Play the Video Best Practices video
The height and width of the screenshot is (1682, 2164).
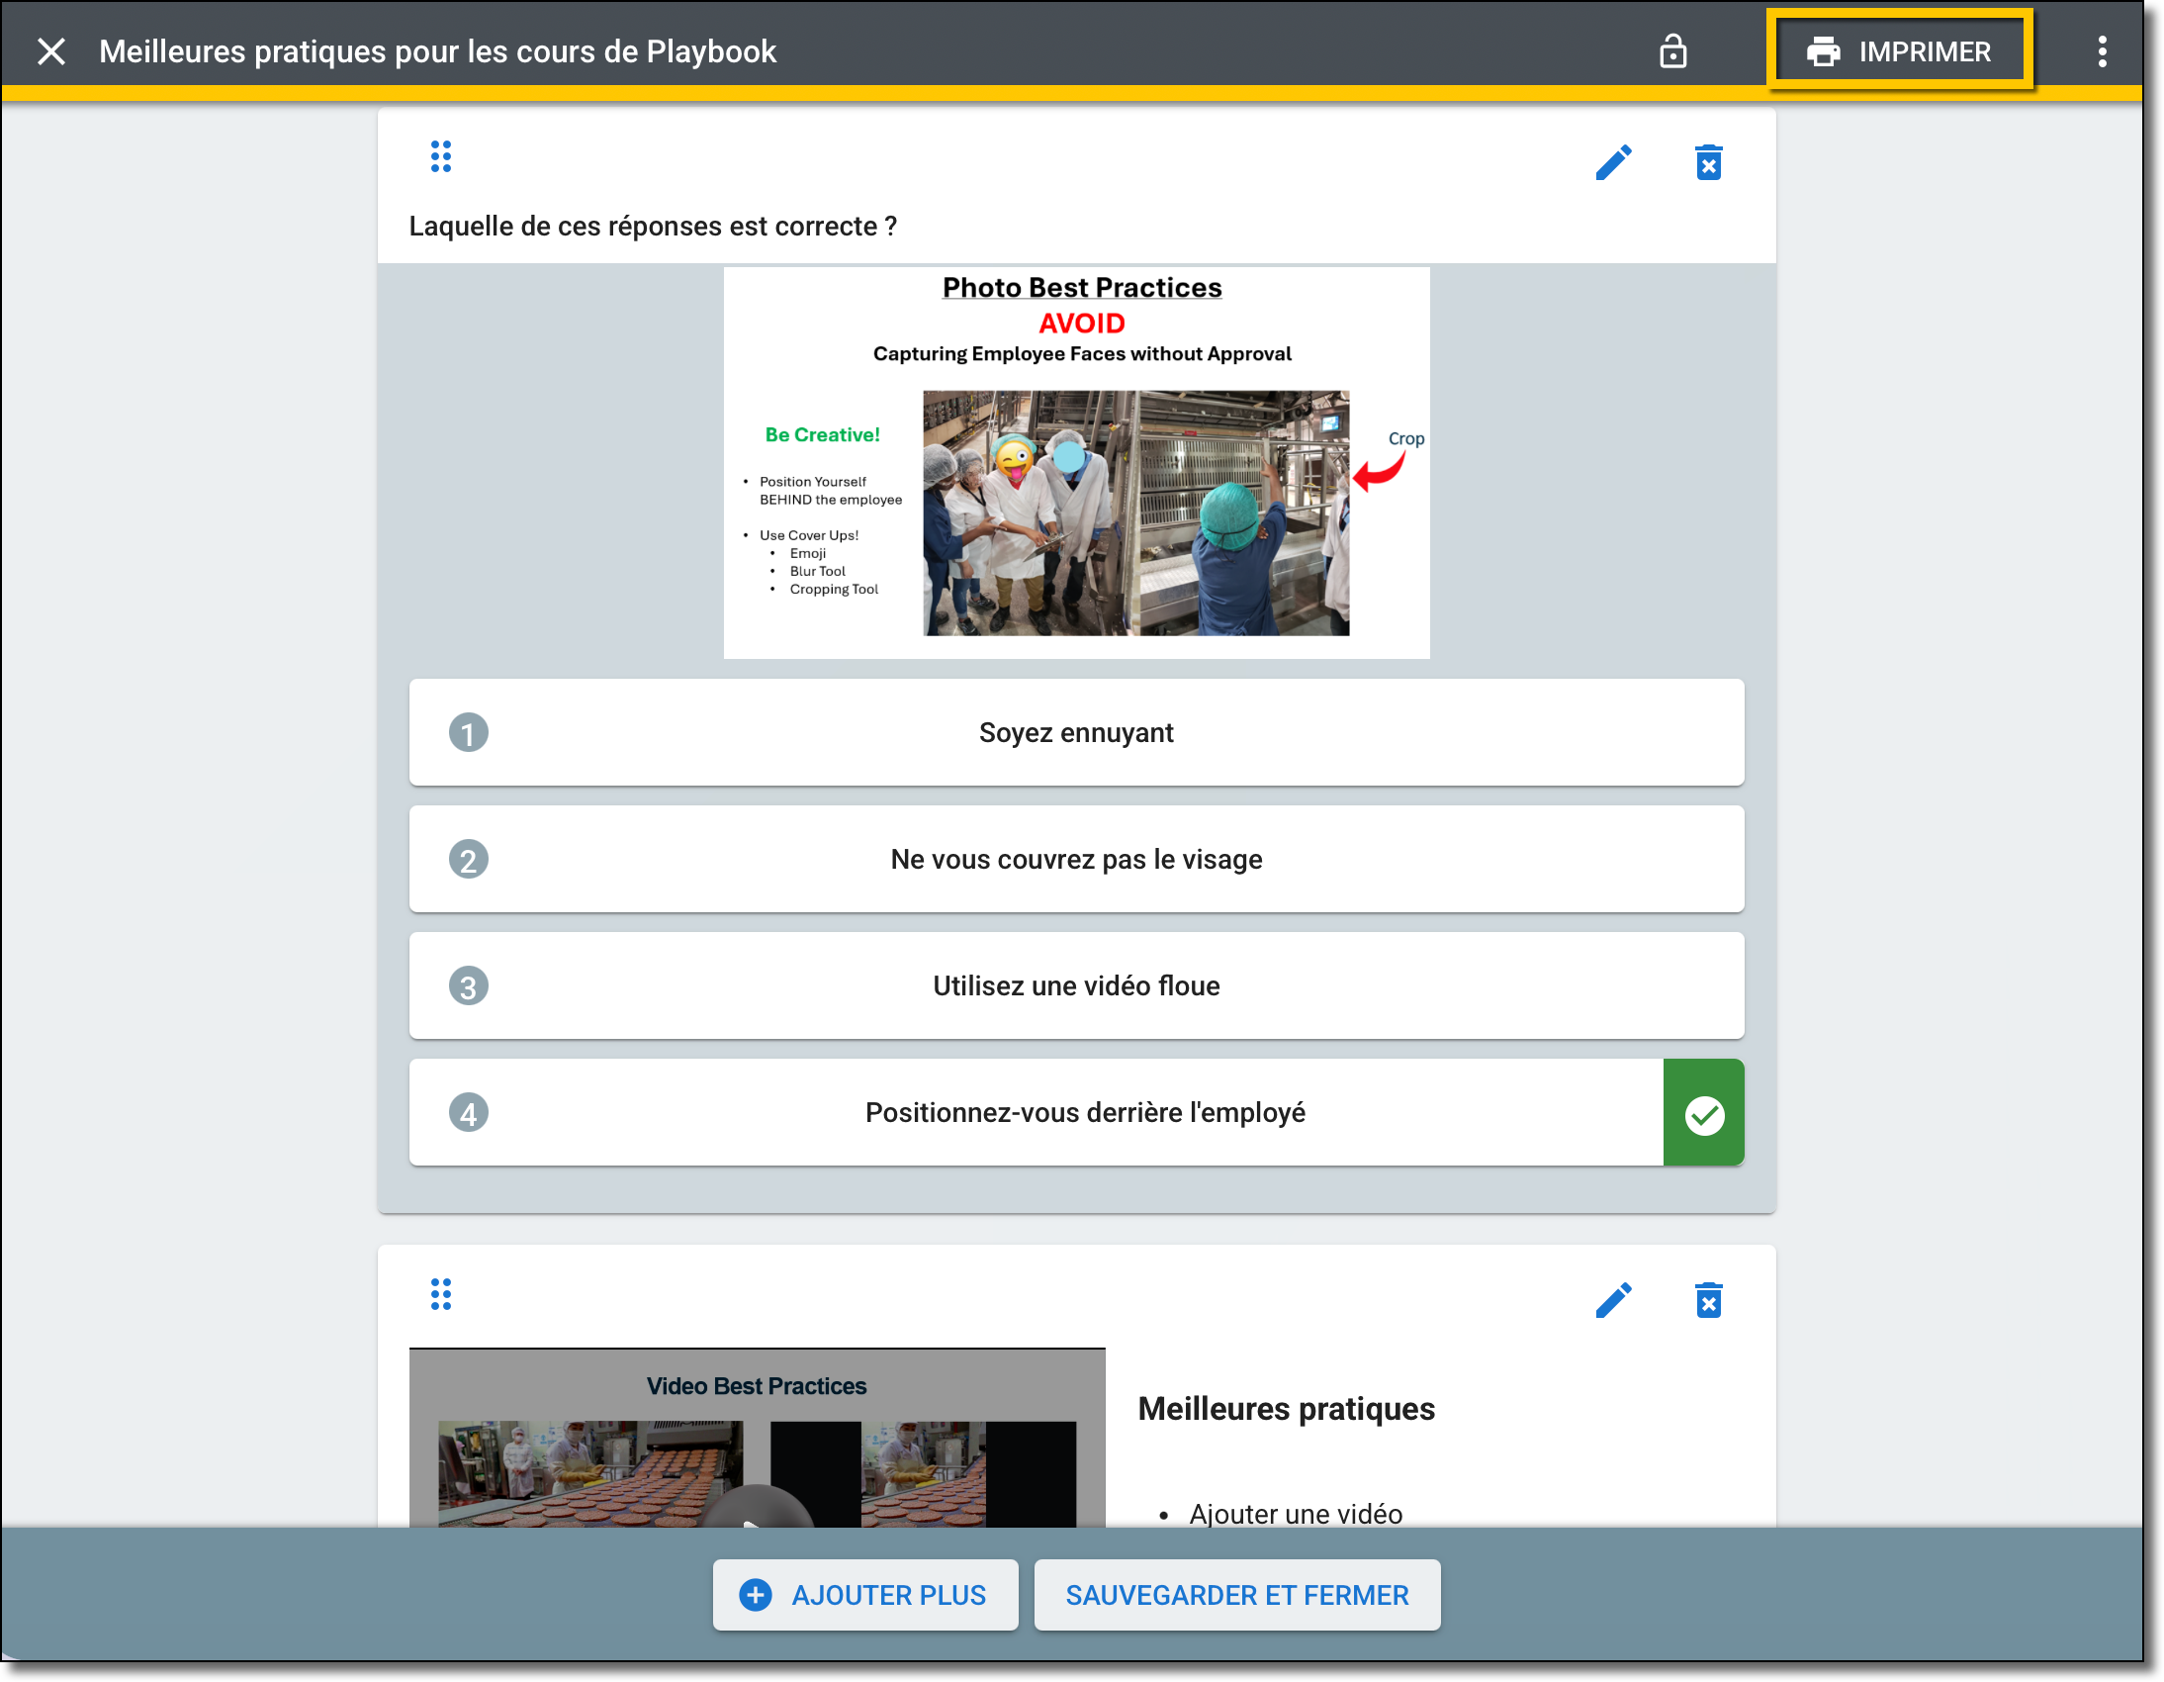click(x=757, y=1507)
